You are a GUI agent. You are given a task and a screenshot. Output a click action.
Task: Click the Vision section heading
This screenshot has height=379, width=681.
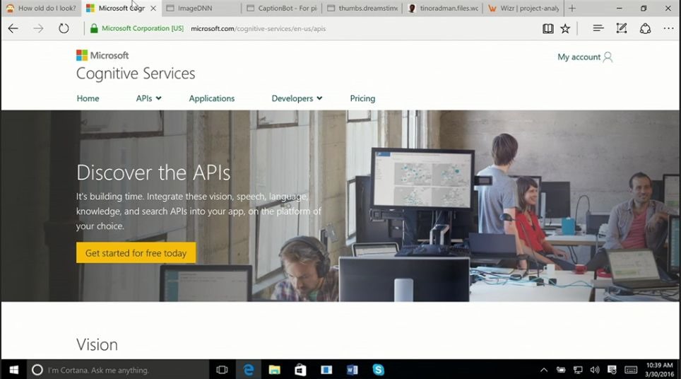(x=97, y=344)
